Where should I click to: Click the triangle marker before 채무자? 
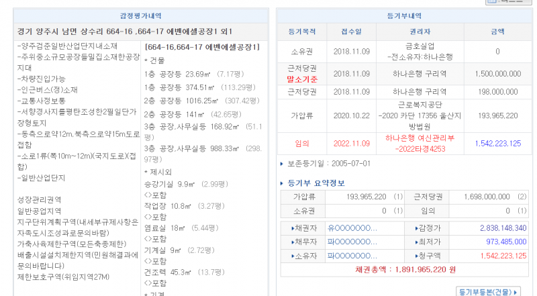coord(293,242)
